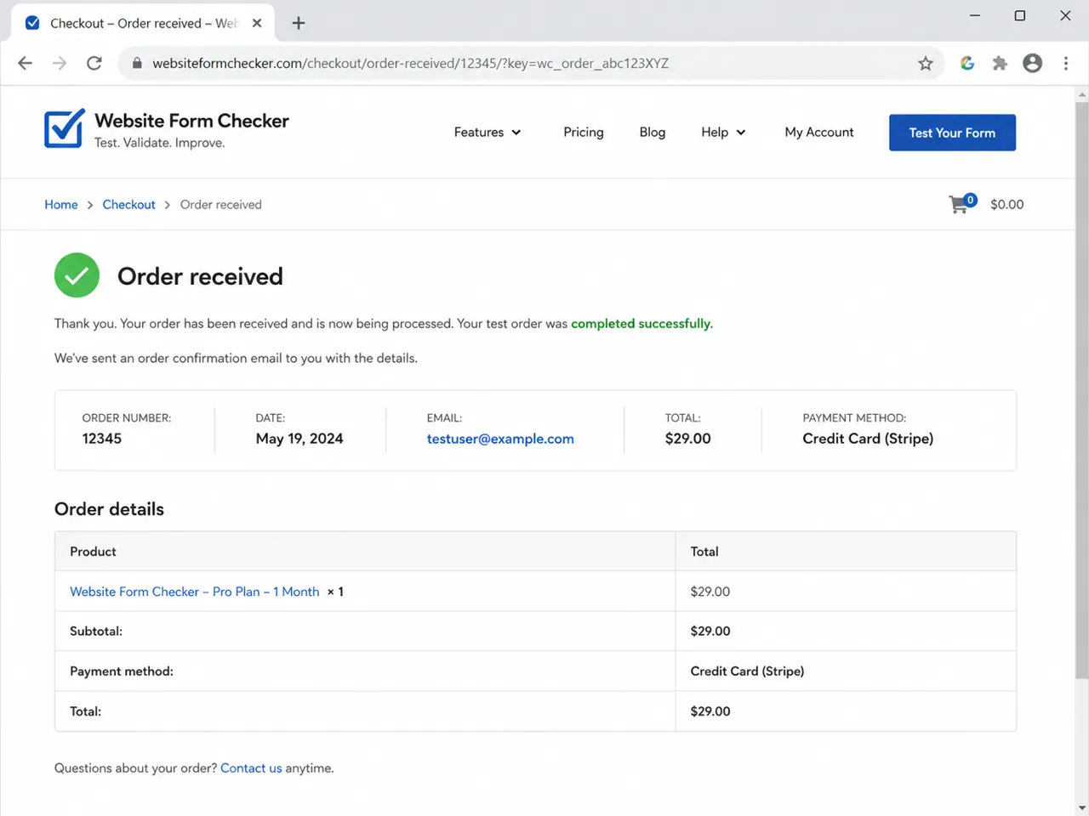Click the green order success checkmark
This screenshot has width=1089, height=816.
[77, 275]
